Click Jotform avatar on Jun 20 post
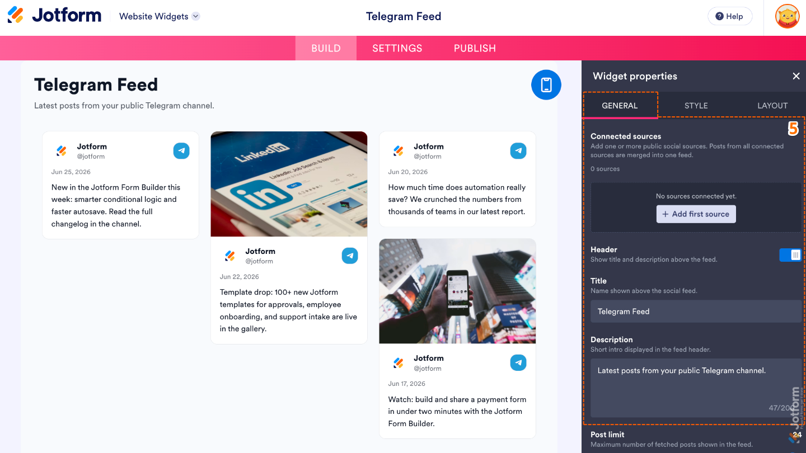The width and height of the screenshot is (806, 453). point(399,151)
